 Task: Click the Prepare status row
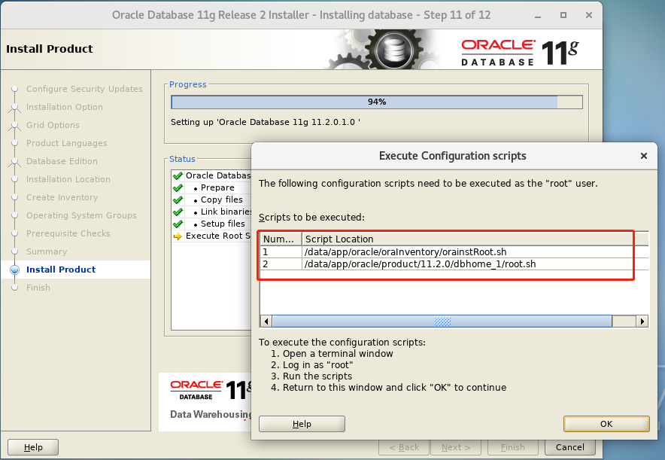click(x=211, y=187)
